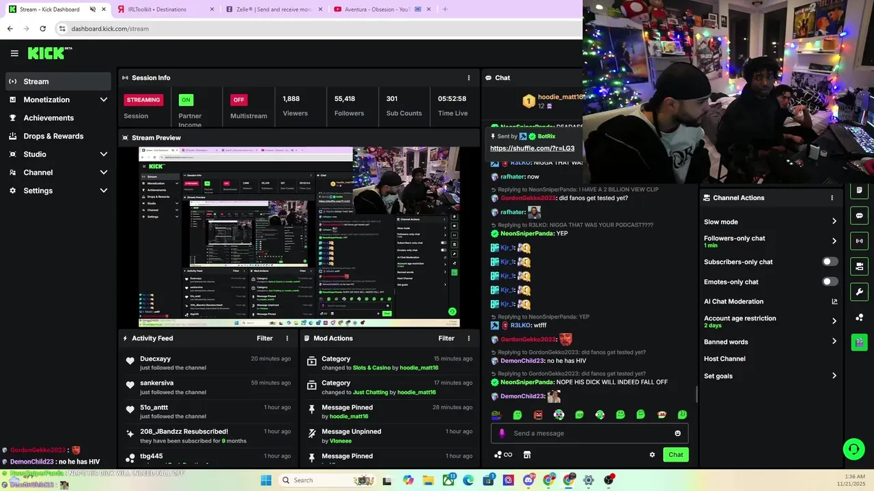Open Windows Start menu

point(266,480)
